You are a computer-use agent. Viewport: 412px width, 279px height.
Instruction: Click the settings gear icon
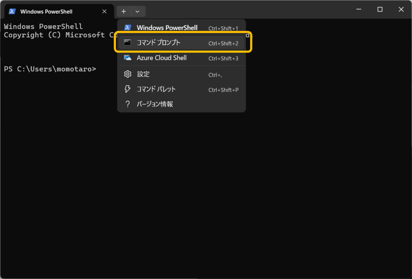tap(128, 74)
